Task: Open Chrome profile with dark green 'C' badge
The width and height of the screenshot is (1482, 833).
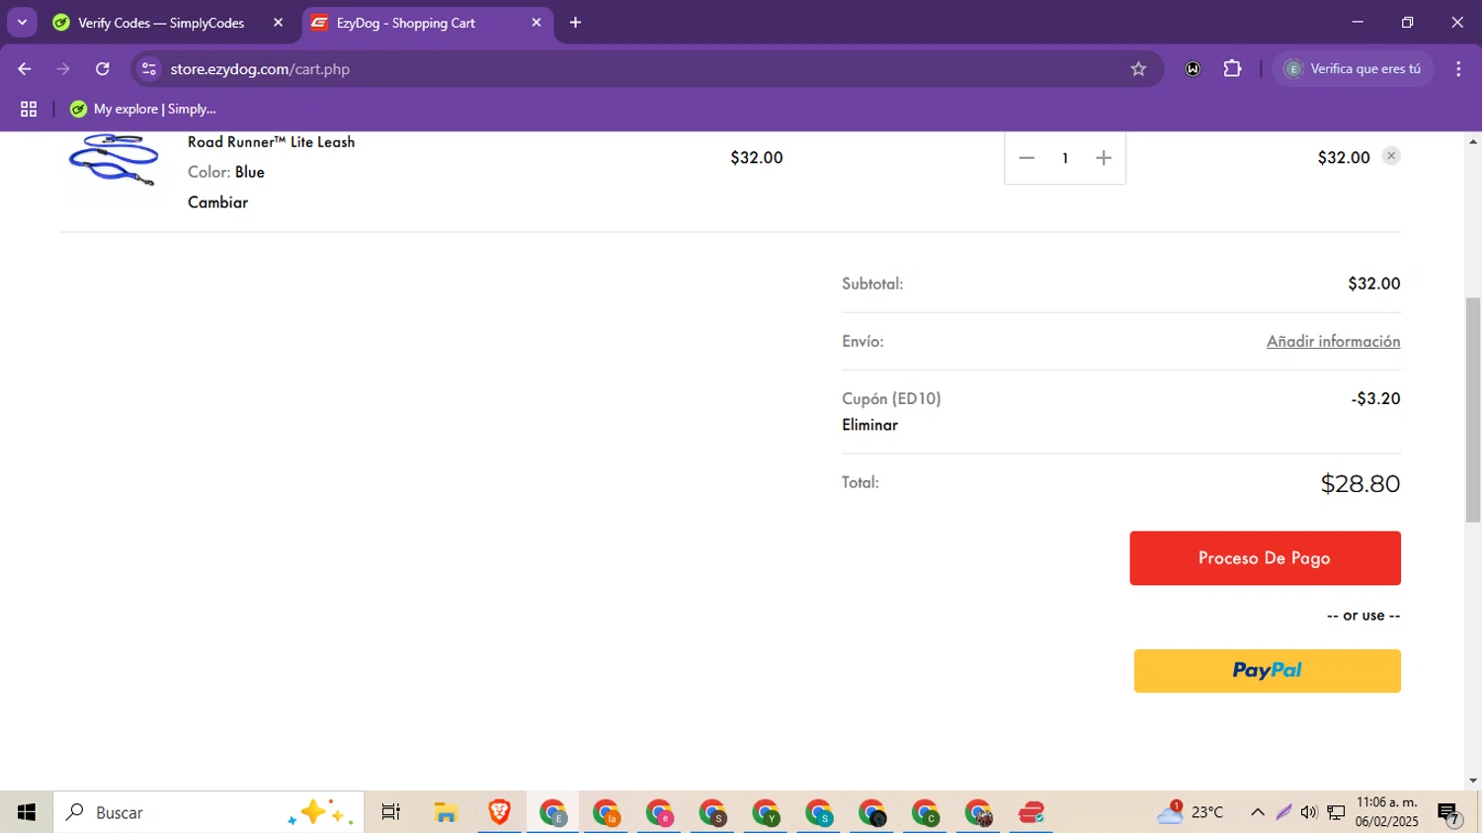Action: [926, 812]
